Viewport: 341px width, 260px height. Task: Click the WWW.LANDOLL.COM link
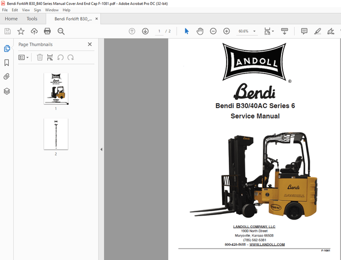point(267,245)
